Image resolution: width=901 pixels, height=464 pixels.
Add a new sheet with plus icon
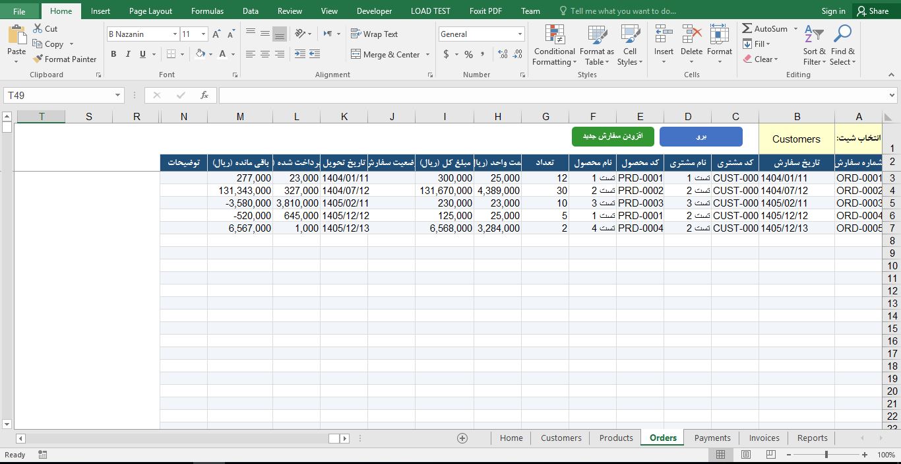[462, 438]
